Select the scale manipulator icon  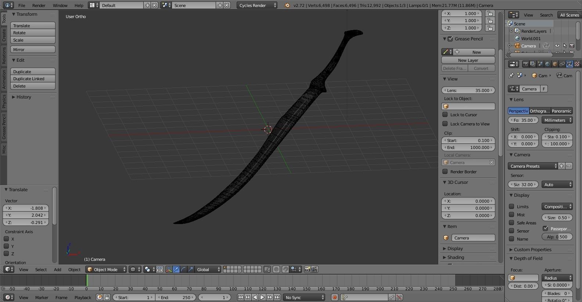pyautogui.click(x=191, y=269)
